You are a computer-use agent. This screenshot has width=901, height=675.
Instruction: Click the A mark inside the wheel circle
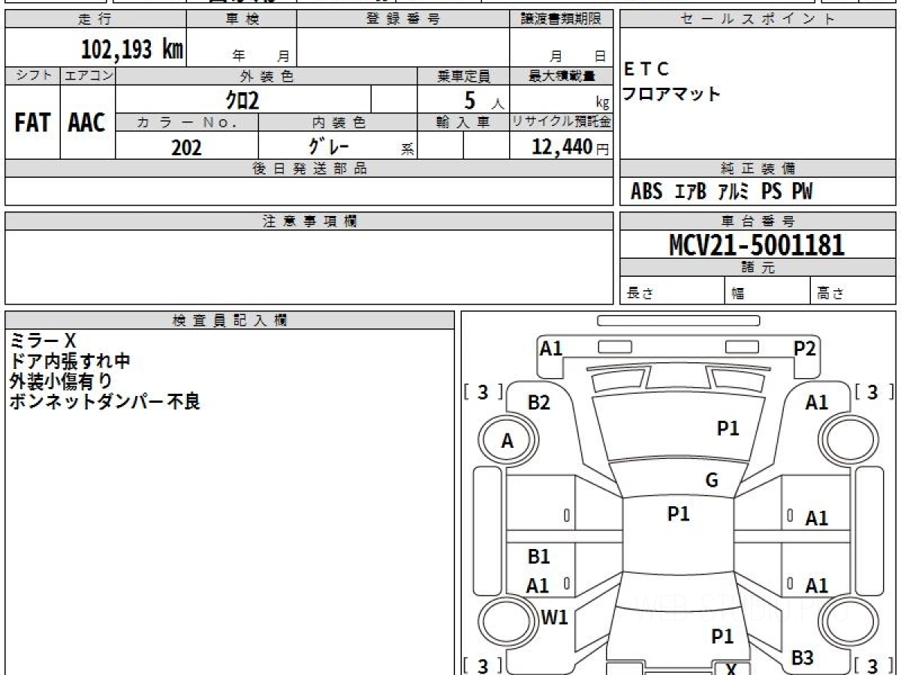(508, 442)
